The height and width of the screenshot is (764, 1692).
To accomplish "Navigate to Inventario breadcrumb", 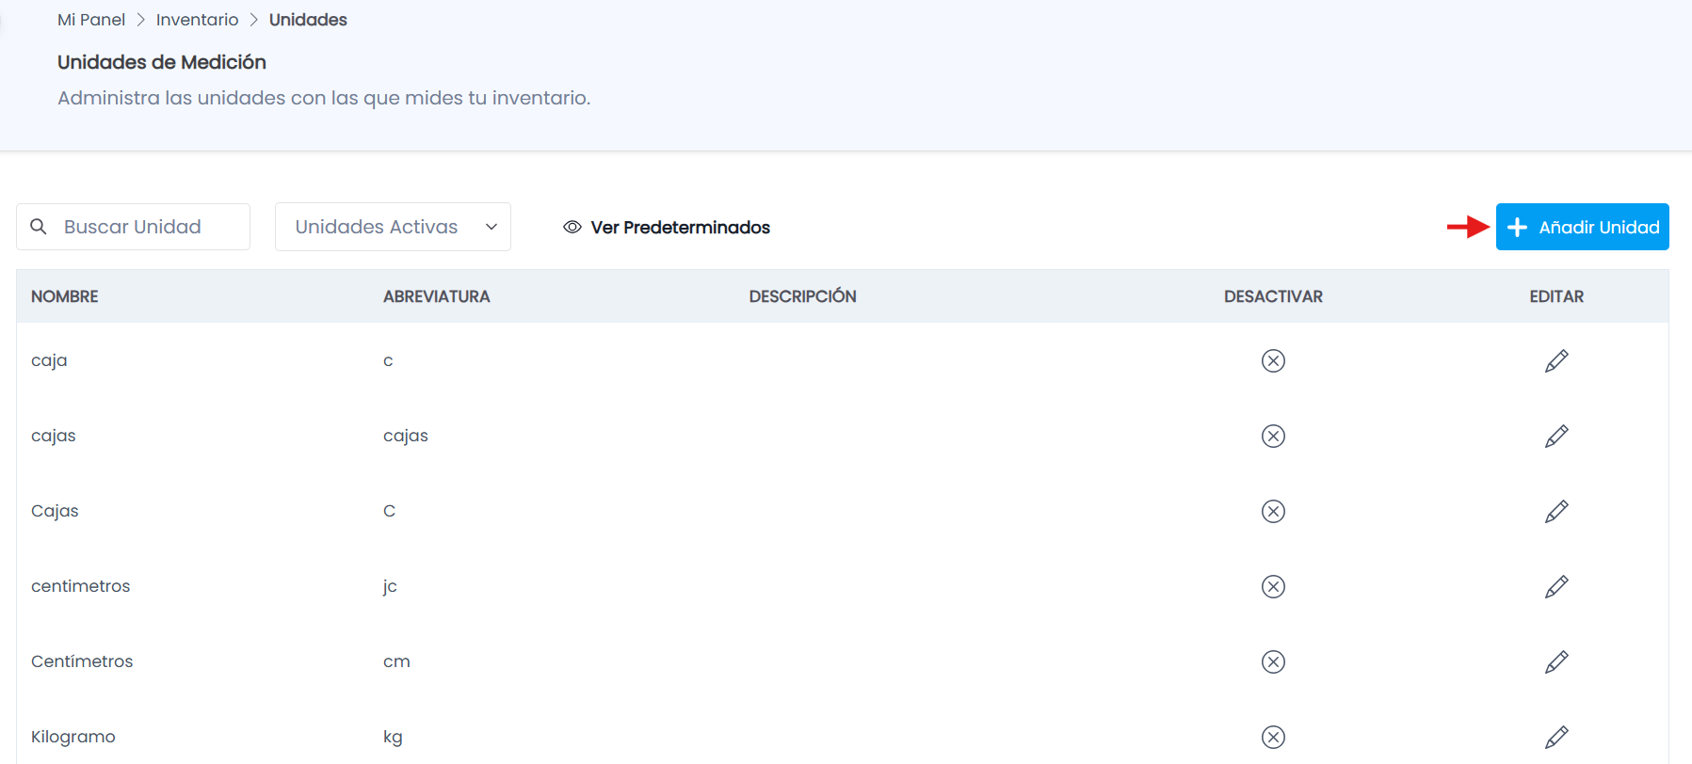I will [197, 20].
